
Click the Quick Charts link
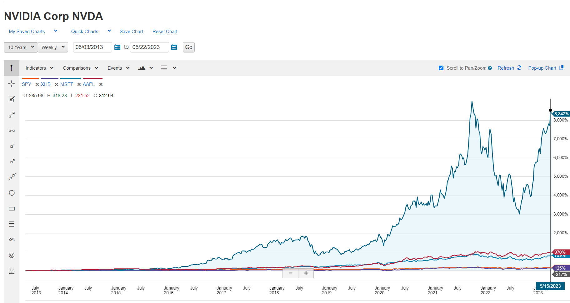[85, 32]
